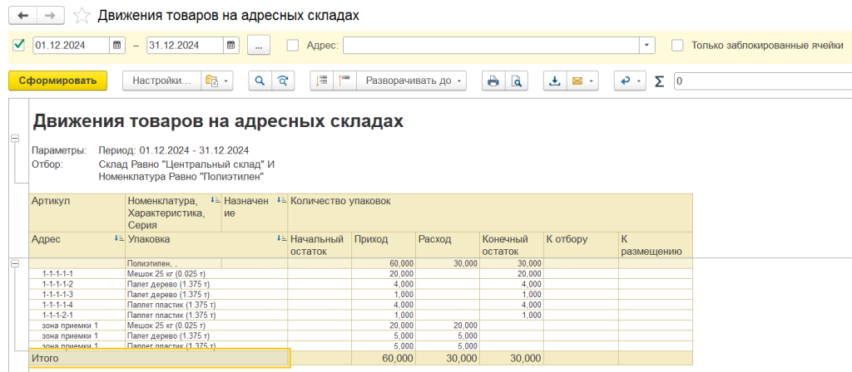Select the Полиэтилен, , group cell
The image size is (852, 372).
[173, 263]
